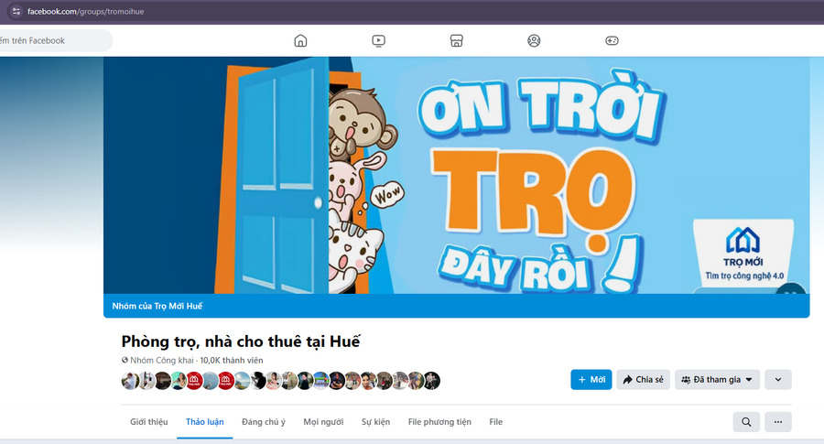Open the Watch video icon
Screen dimensions: 824x444
[378, 40]
